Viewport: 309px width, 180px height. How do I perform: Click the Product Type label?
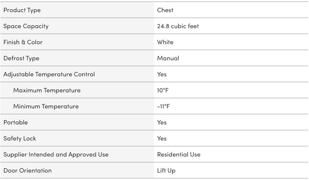22,10
